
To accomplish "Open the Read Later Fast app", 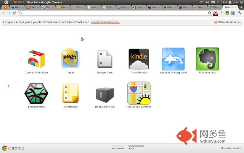I will [105, 95].
